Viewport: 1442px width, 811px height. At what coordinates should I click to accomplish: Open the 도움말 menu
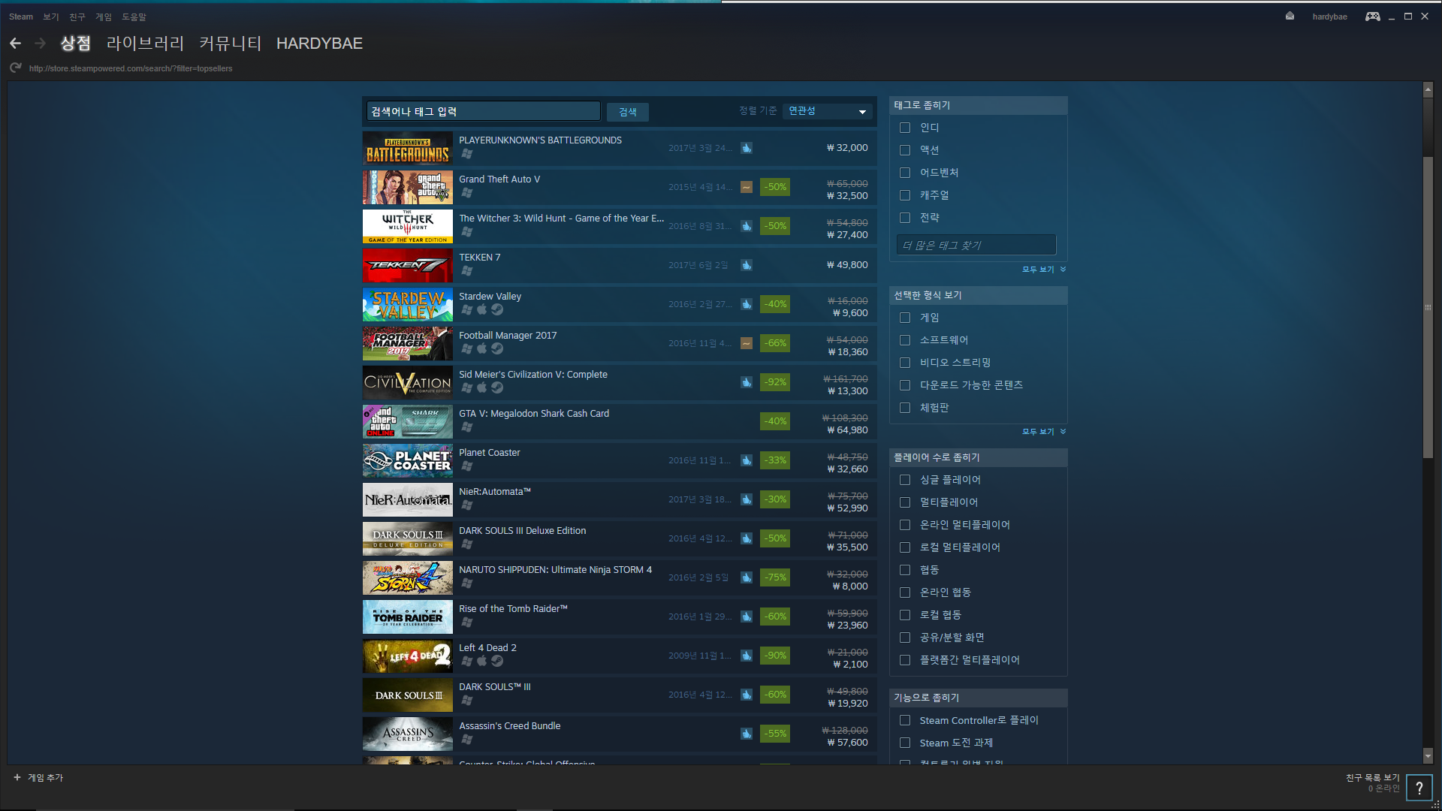point(134,17)
